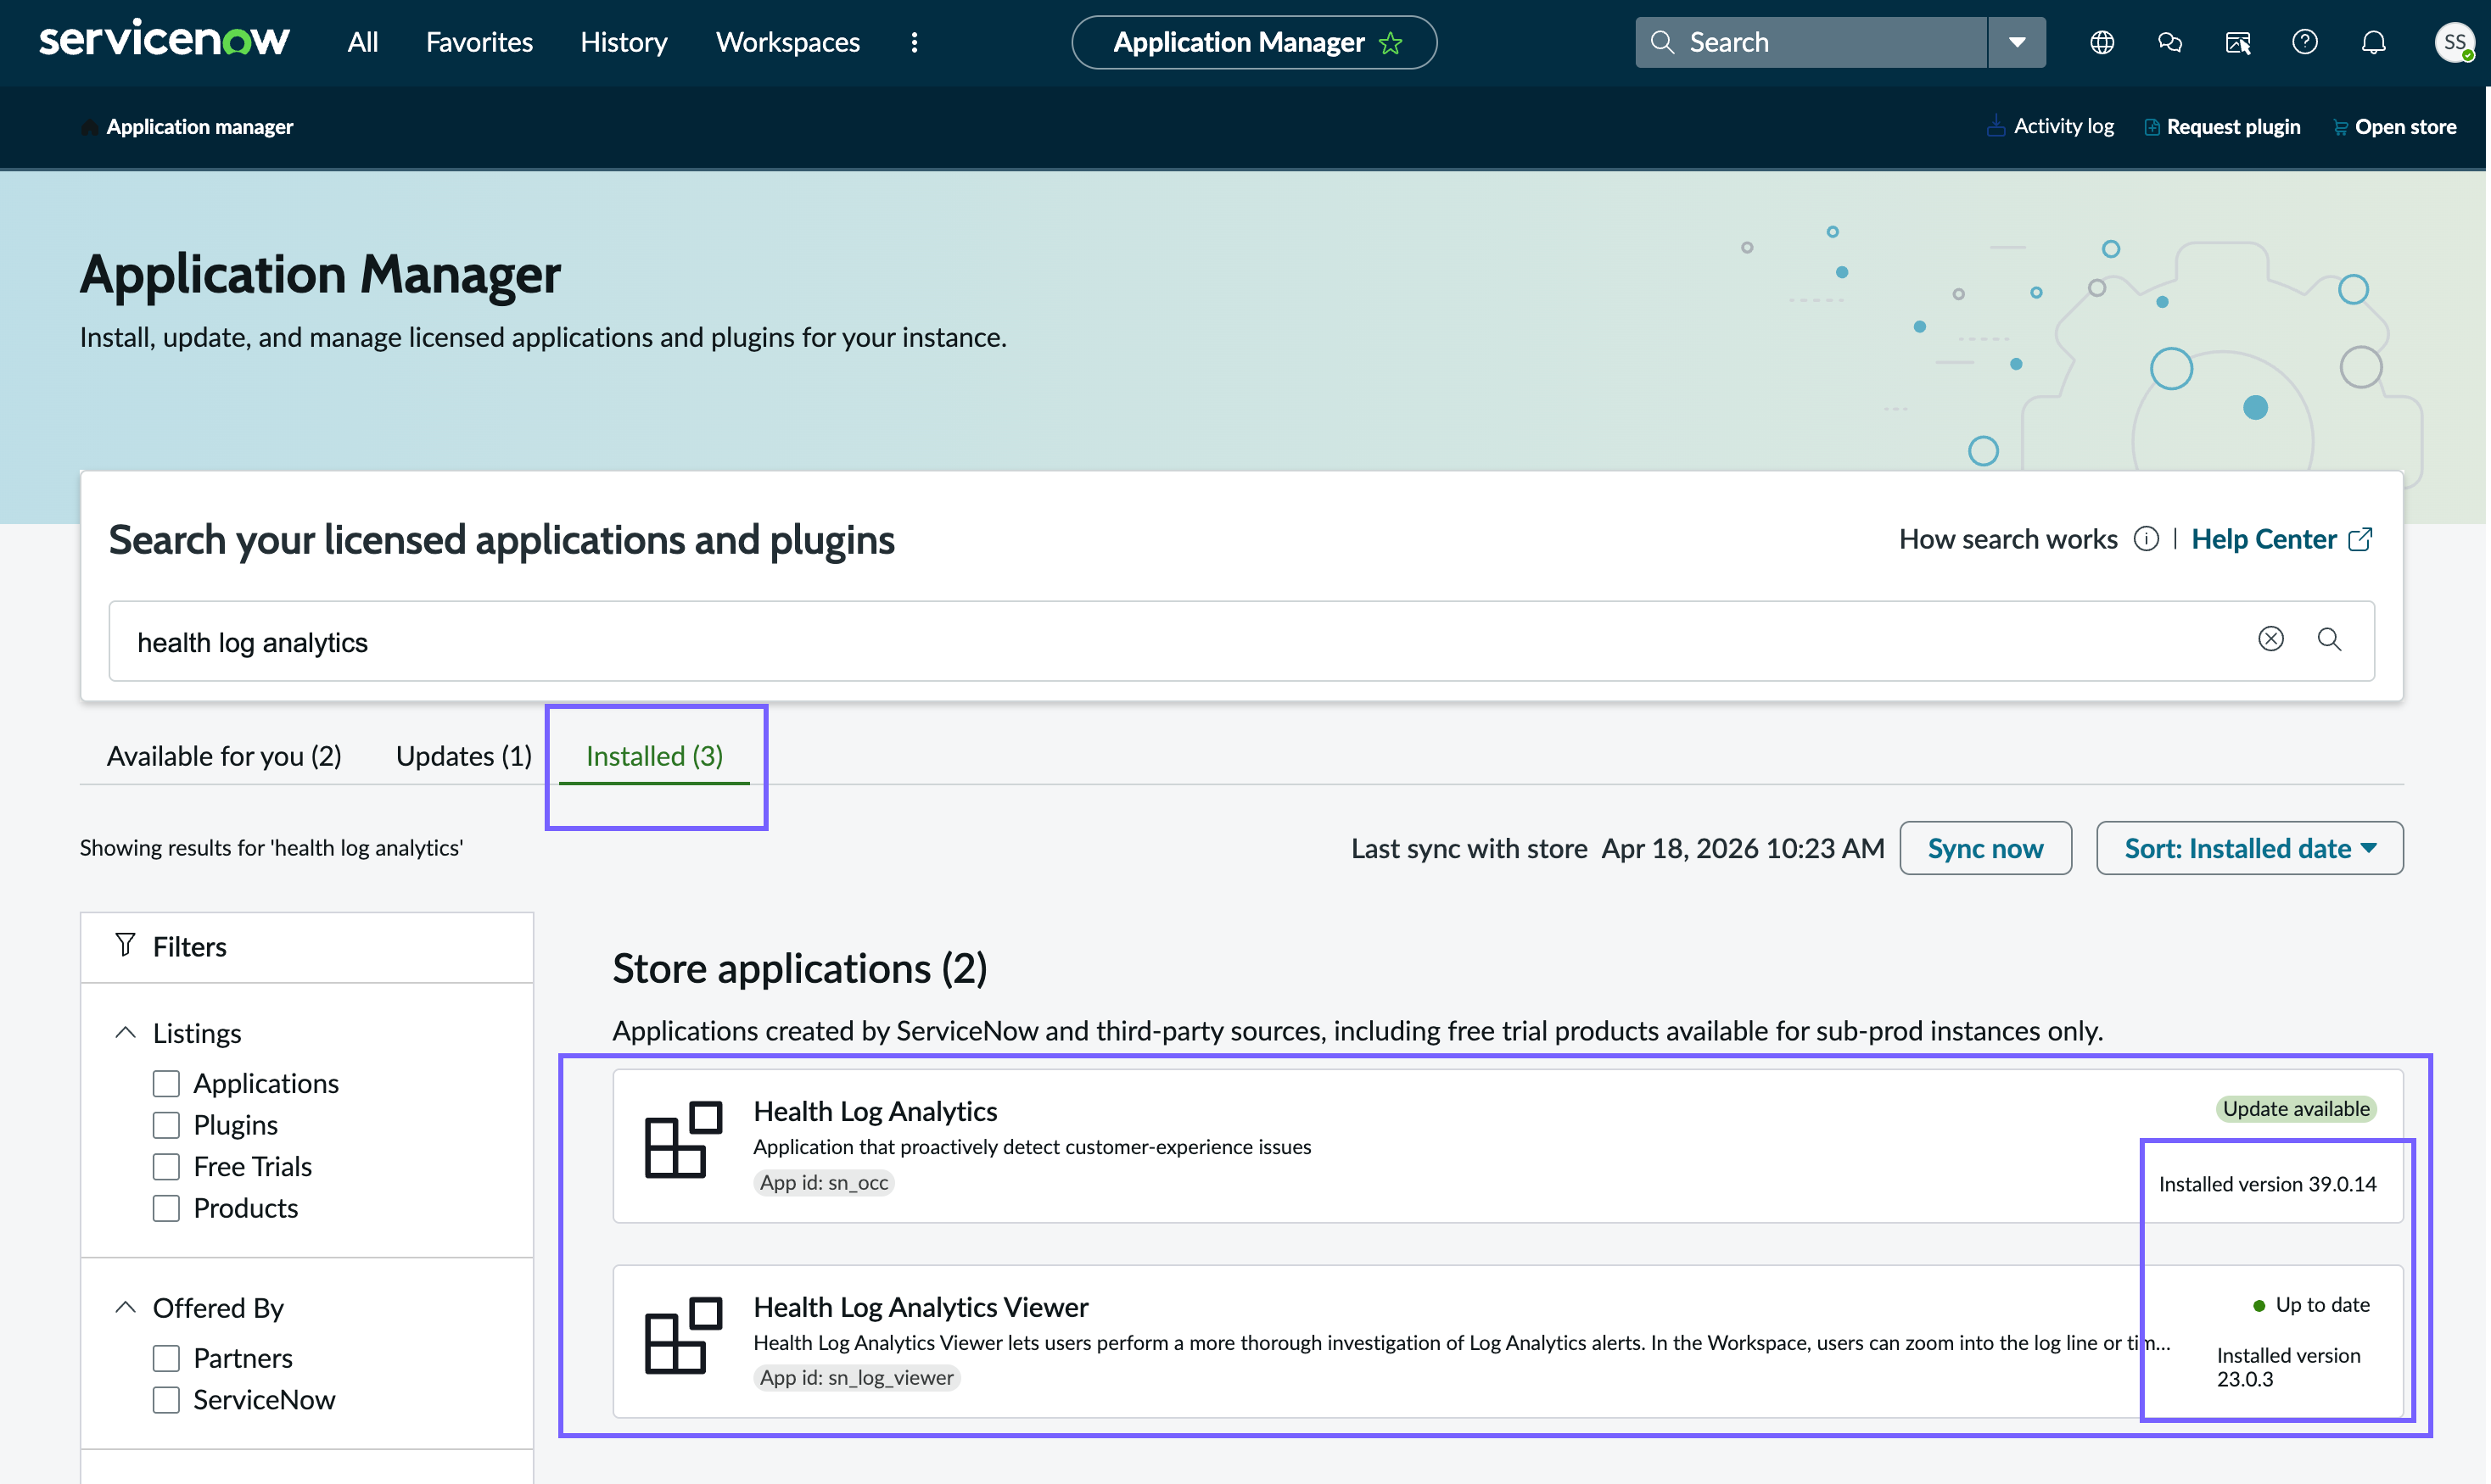
Task: Check the Free Trials filter
Action: [x=166, y=1167]
